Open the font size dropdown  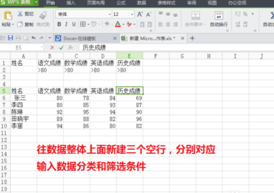click(132, 14)
